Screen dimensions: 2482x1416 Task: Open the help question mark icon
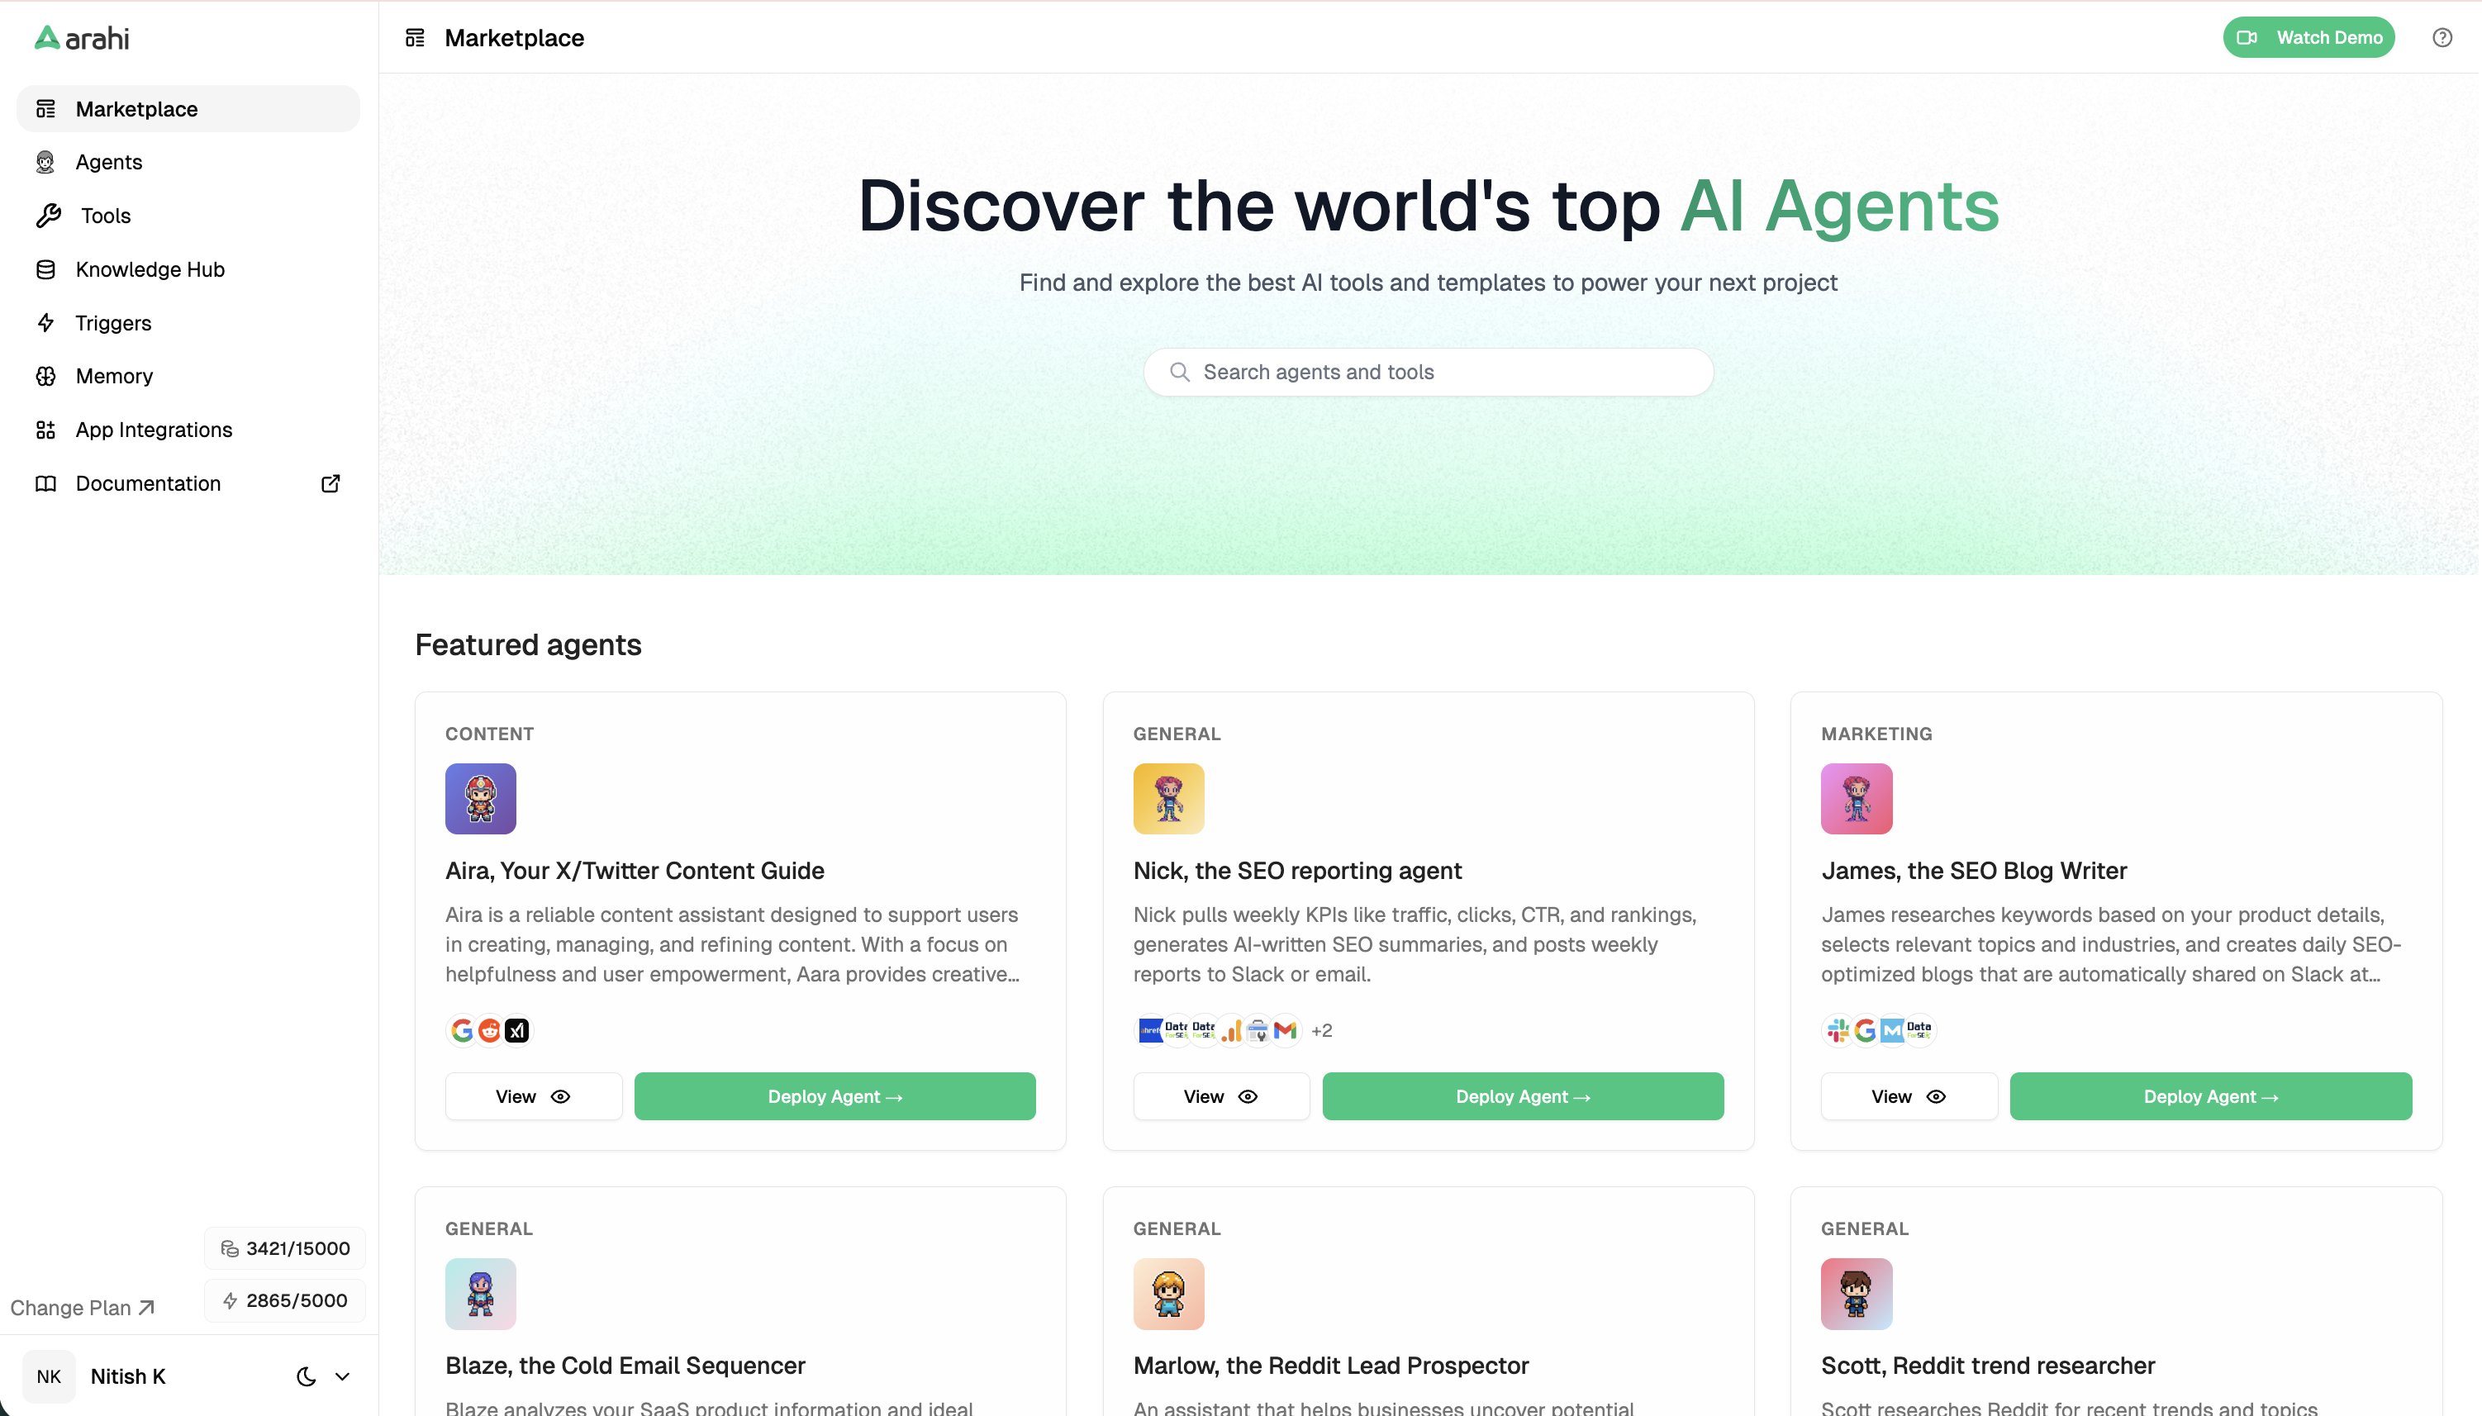[2442, 38]
